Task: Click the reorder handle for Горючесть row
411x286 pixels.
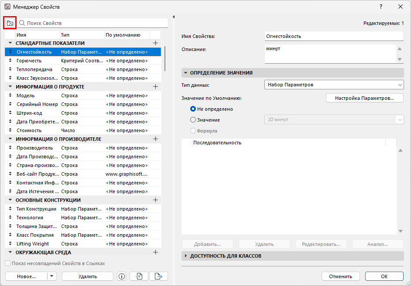Action: [10, 61]
